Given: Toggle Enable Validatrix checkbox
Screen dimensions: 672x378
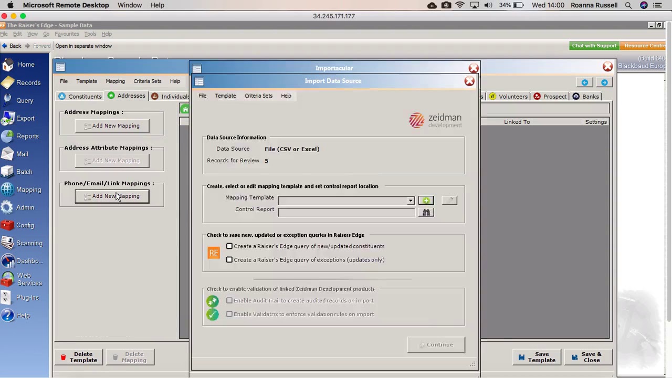Looking at the screenshot, I should 229,314.
